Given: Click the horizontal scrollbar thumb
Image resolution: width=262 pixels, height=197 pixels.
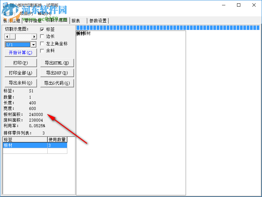Looking at the screenshot, I should 13,37.
